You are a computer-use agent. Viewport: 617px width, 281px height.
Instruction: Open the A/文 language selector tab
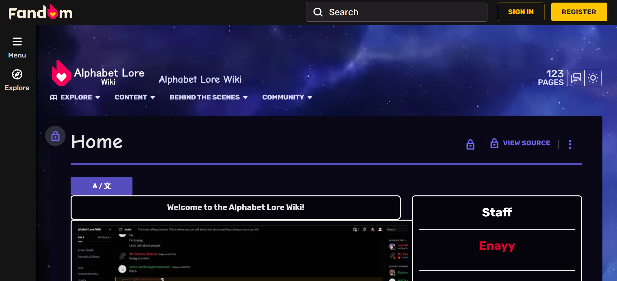pos(101,186)
